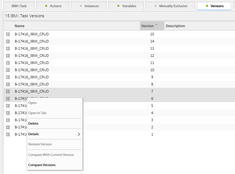235x174 pixels.
Task: Sort by the Version column arrow
Action: pyautogui.click(x=156, y=26)
